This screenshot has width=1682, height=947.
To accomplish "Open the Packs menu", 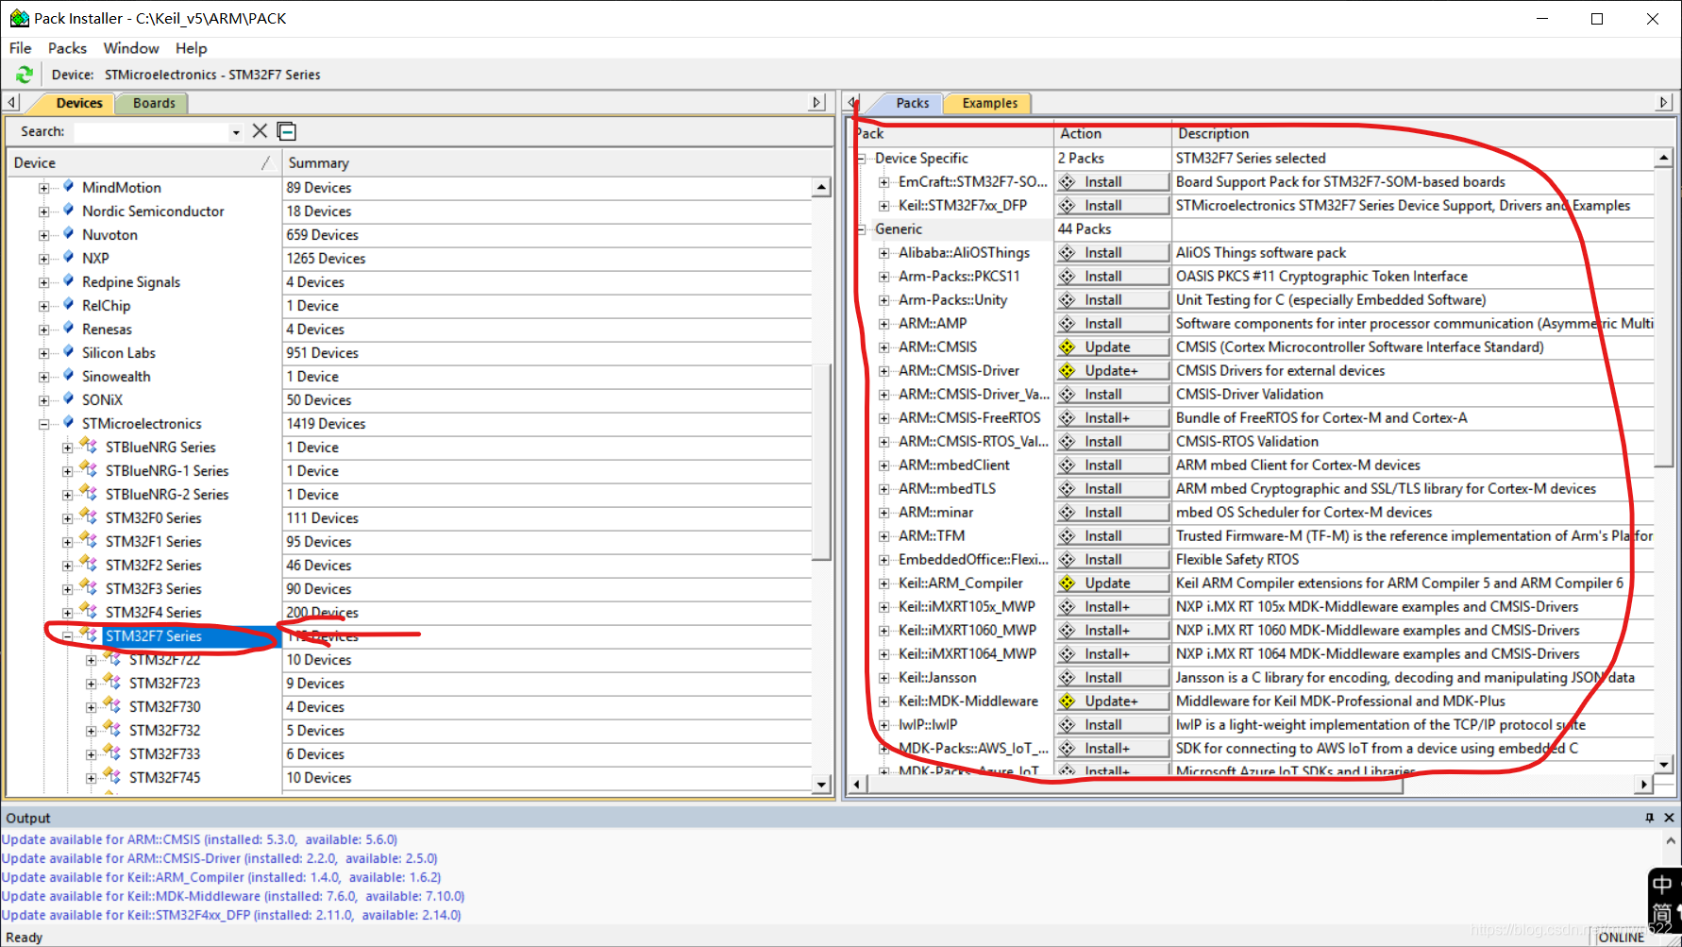I will click(x=67, y=48).
